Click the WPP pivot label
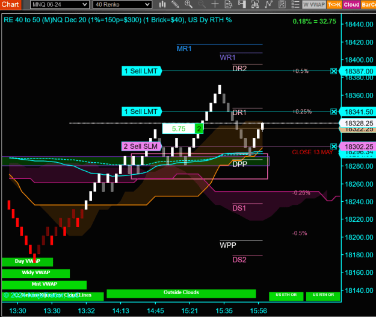The image size is (376, 317). click(228, 245)
